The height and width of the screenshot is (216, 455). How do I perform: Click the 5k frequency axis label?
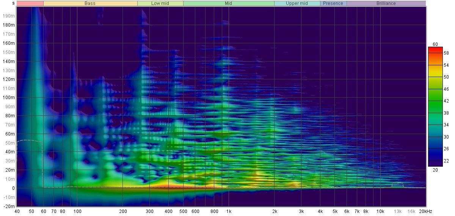coord(335,211)
